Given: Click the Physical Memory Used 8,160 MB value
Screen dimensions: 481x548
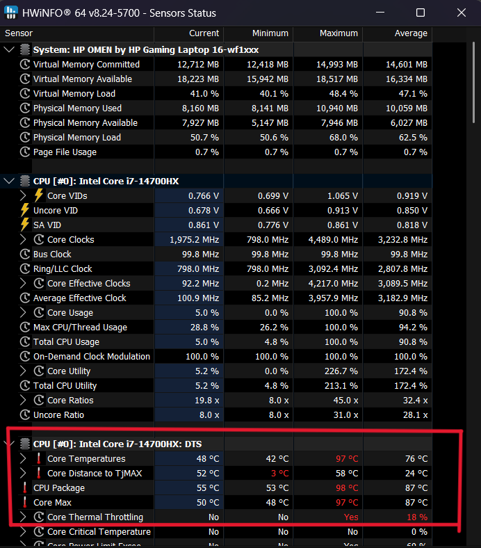Looking at the screenshot, I should [200, 108].
